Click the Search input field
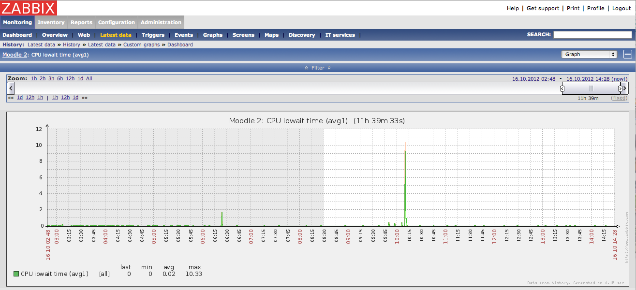This screenshot has height=290, width=636. [593, 35]
